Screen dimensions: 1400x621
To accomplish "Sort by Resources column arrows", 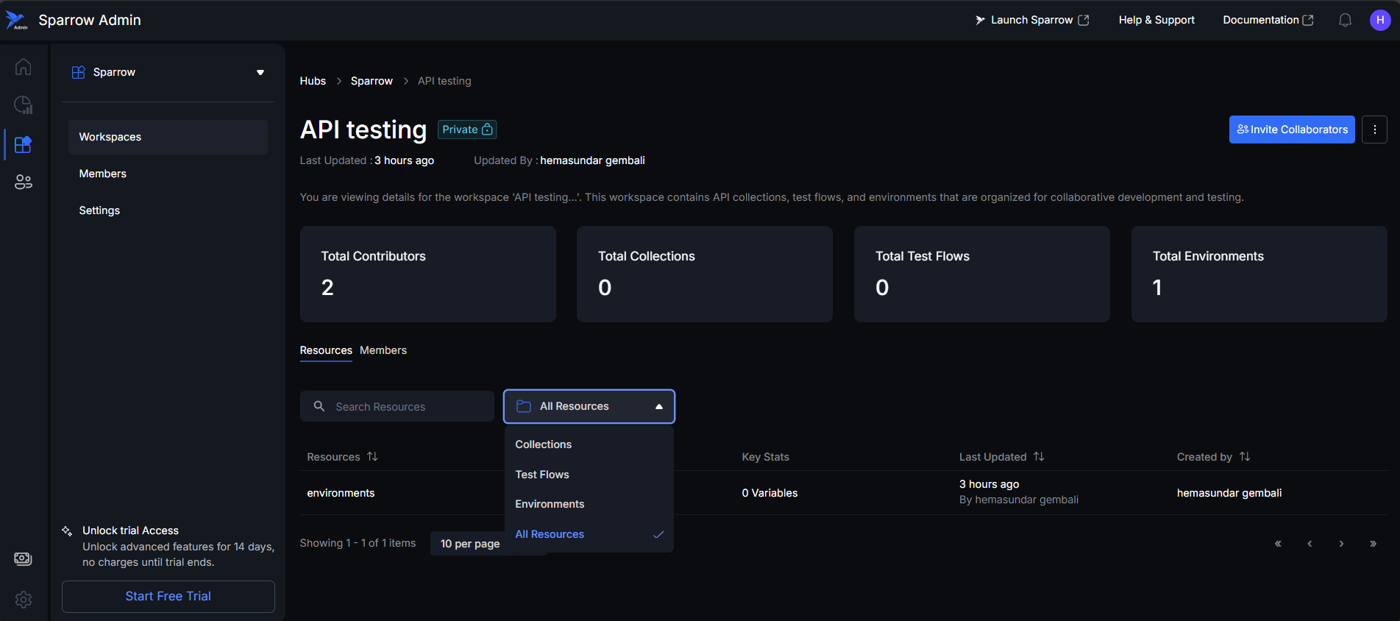I will pos(372,457).
